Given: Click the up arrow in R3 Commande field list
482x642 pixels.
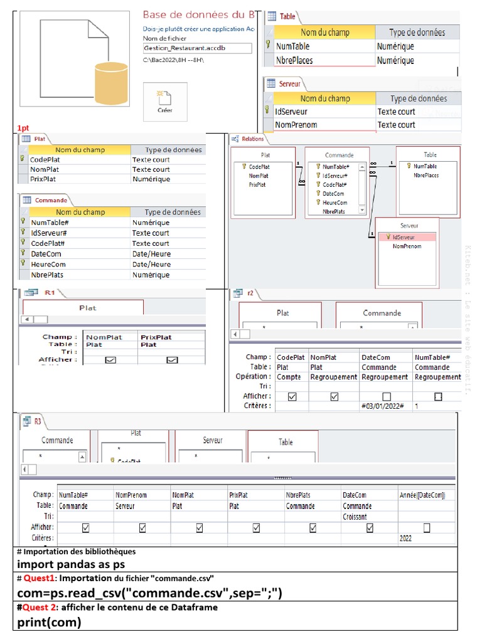Looking at the screenshot, I should pyautogui.click(x=82, y=457).
